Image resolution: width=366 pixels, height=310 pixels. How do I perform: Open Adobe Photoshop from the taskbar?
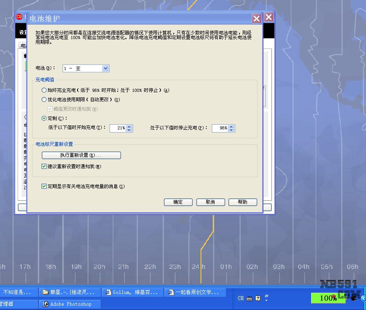click(x=70, y=304)
